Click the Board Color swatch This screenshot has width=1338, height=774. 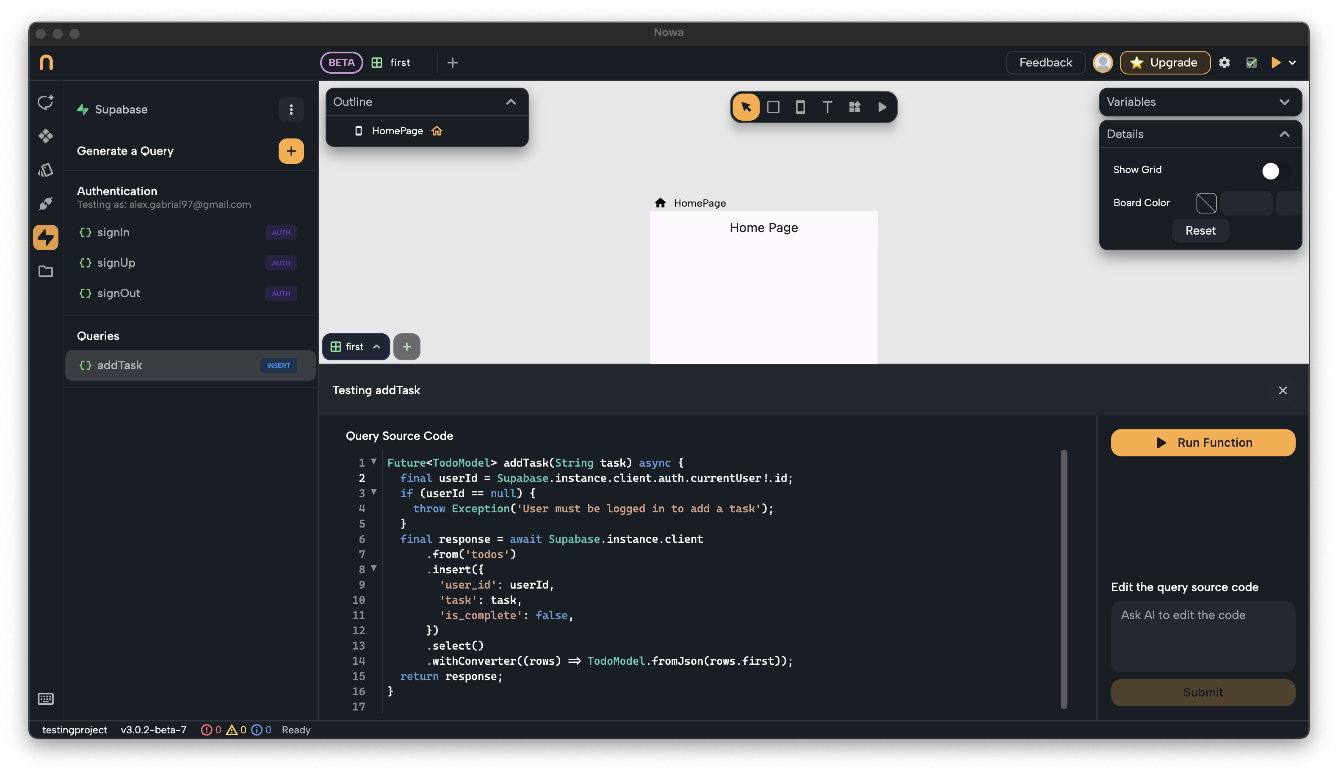coord(1206,203)
